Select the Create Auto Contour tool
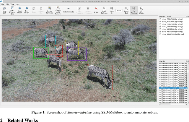Image resolution: width=189 pixels, height=122 pixels. pos(58,10)
